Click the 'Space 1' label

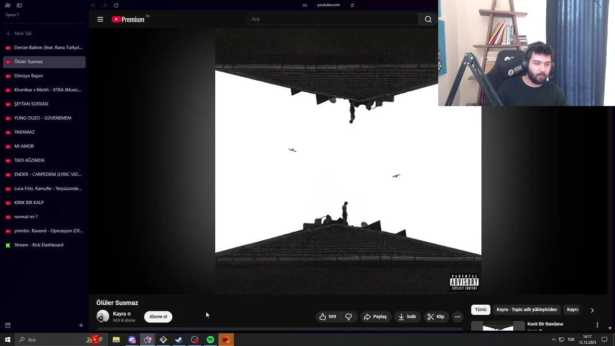pos(12,15)
